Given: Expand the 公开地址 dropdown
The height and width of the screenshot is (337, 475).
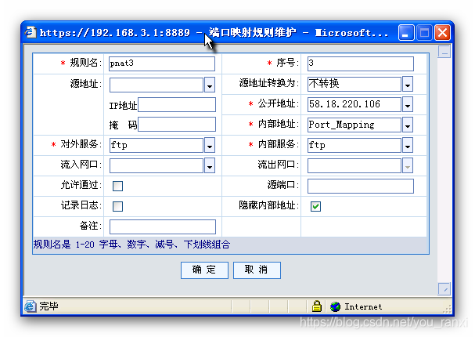Looking at the screenshot, I should [408, 104].
